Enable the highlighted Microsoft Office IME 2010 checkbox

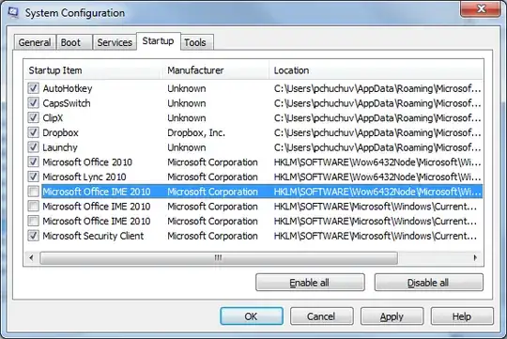[x=33, y=192]
